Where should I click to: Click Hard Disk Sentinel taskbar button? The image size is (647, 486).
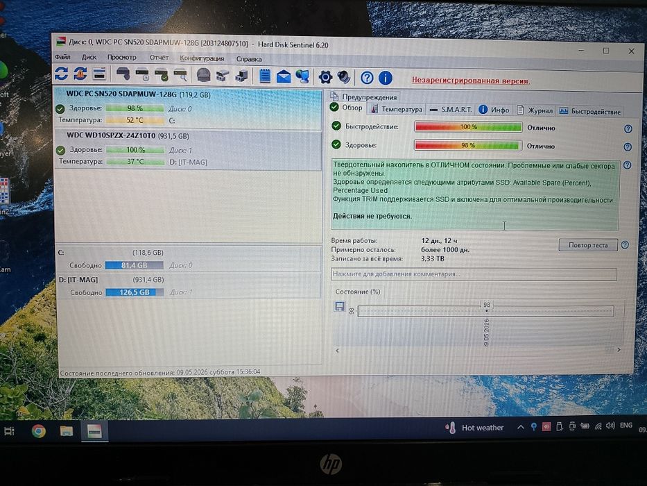94,431
